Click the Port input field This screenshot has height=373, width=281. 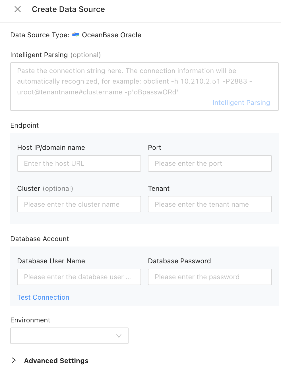210,163
